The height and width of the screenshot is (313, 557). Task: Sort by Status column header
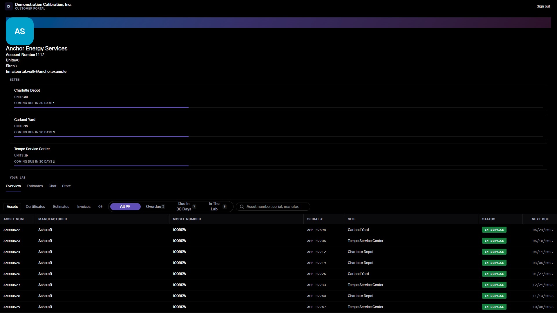click(500, 219)
